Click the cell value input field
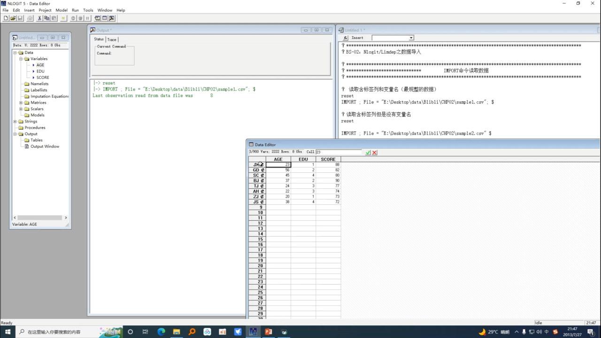This screenshot has width=601, height=338. (x=339, y=153)
